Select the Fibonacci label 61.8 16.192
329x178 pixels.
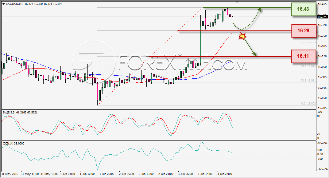coord(308,43)
